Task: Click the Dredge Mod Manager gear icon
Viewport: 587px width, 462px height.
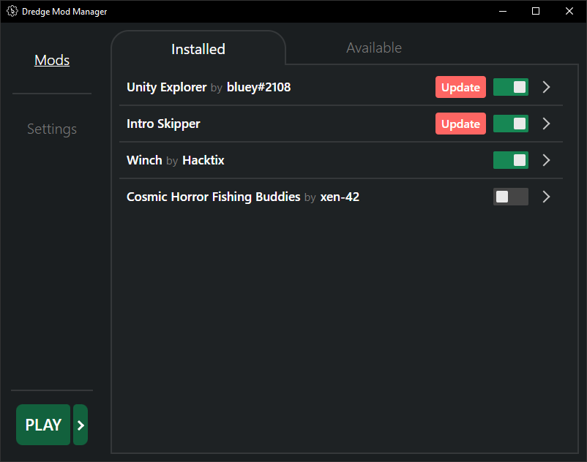Action: pyautogui.click(x=11, y=11)
